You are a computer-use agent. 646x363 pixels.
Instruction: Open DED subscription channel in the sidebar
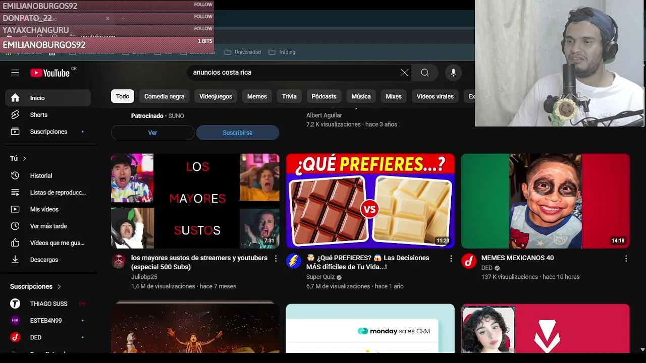(48, 337)
